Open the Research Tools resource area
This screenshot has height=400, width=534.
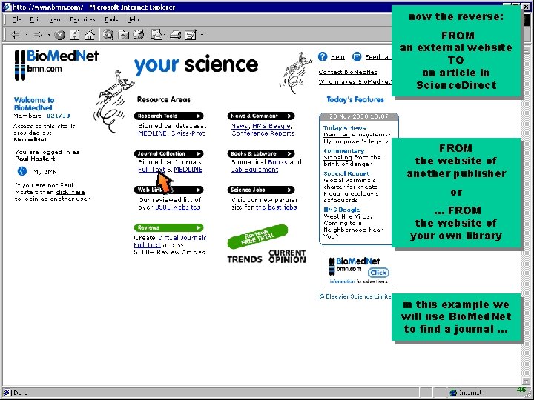[169, 116]
